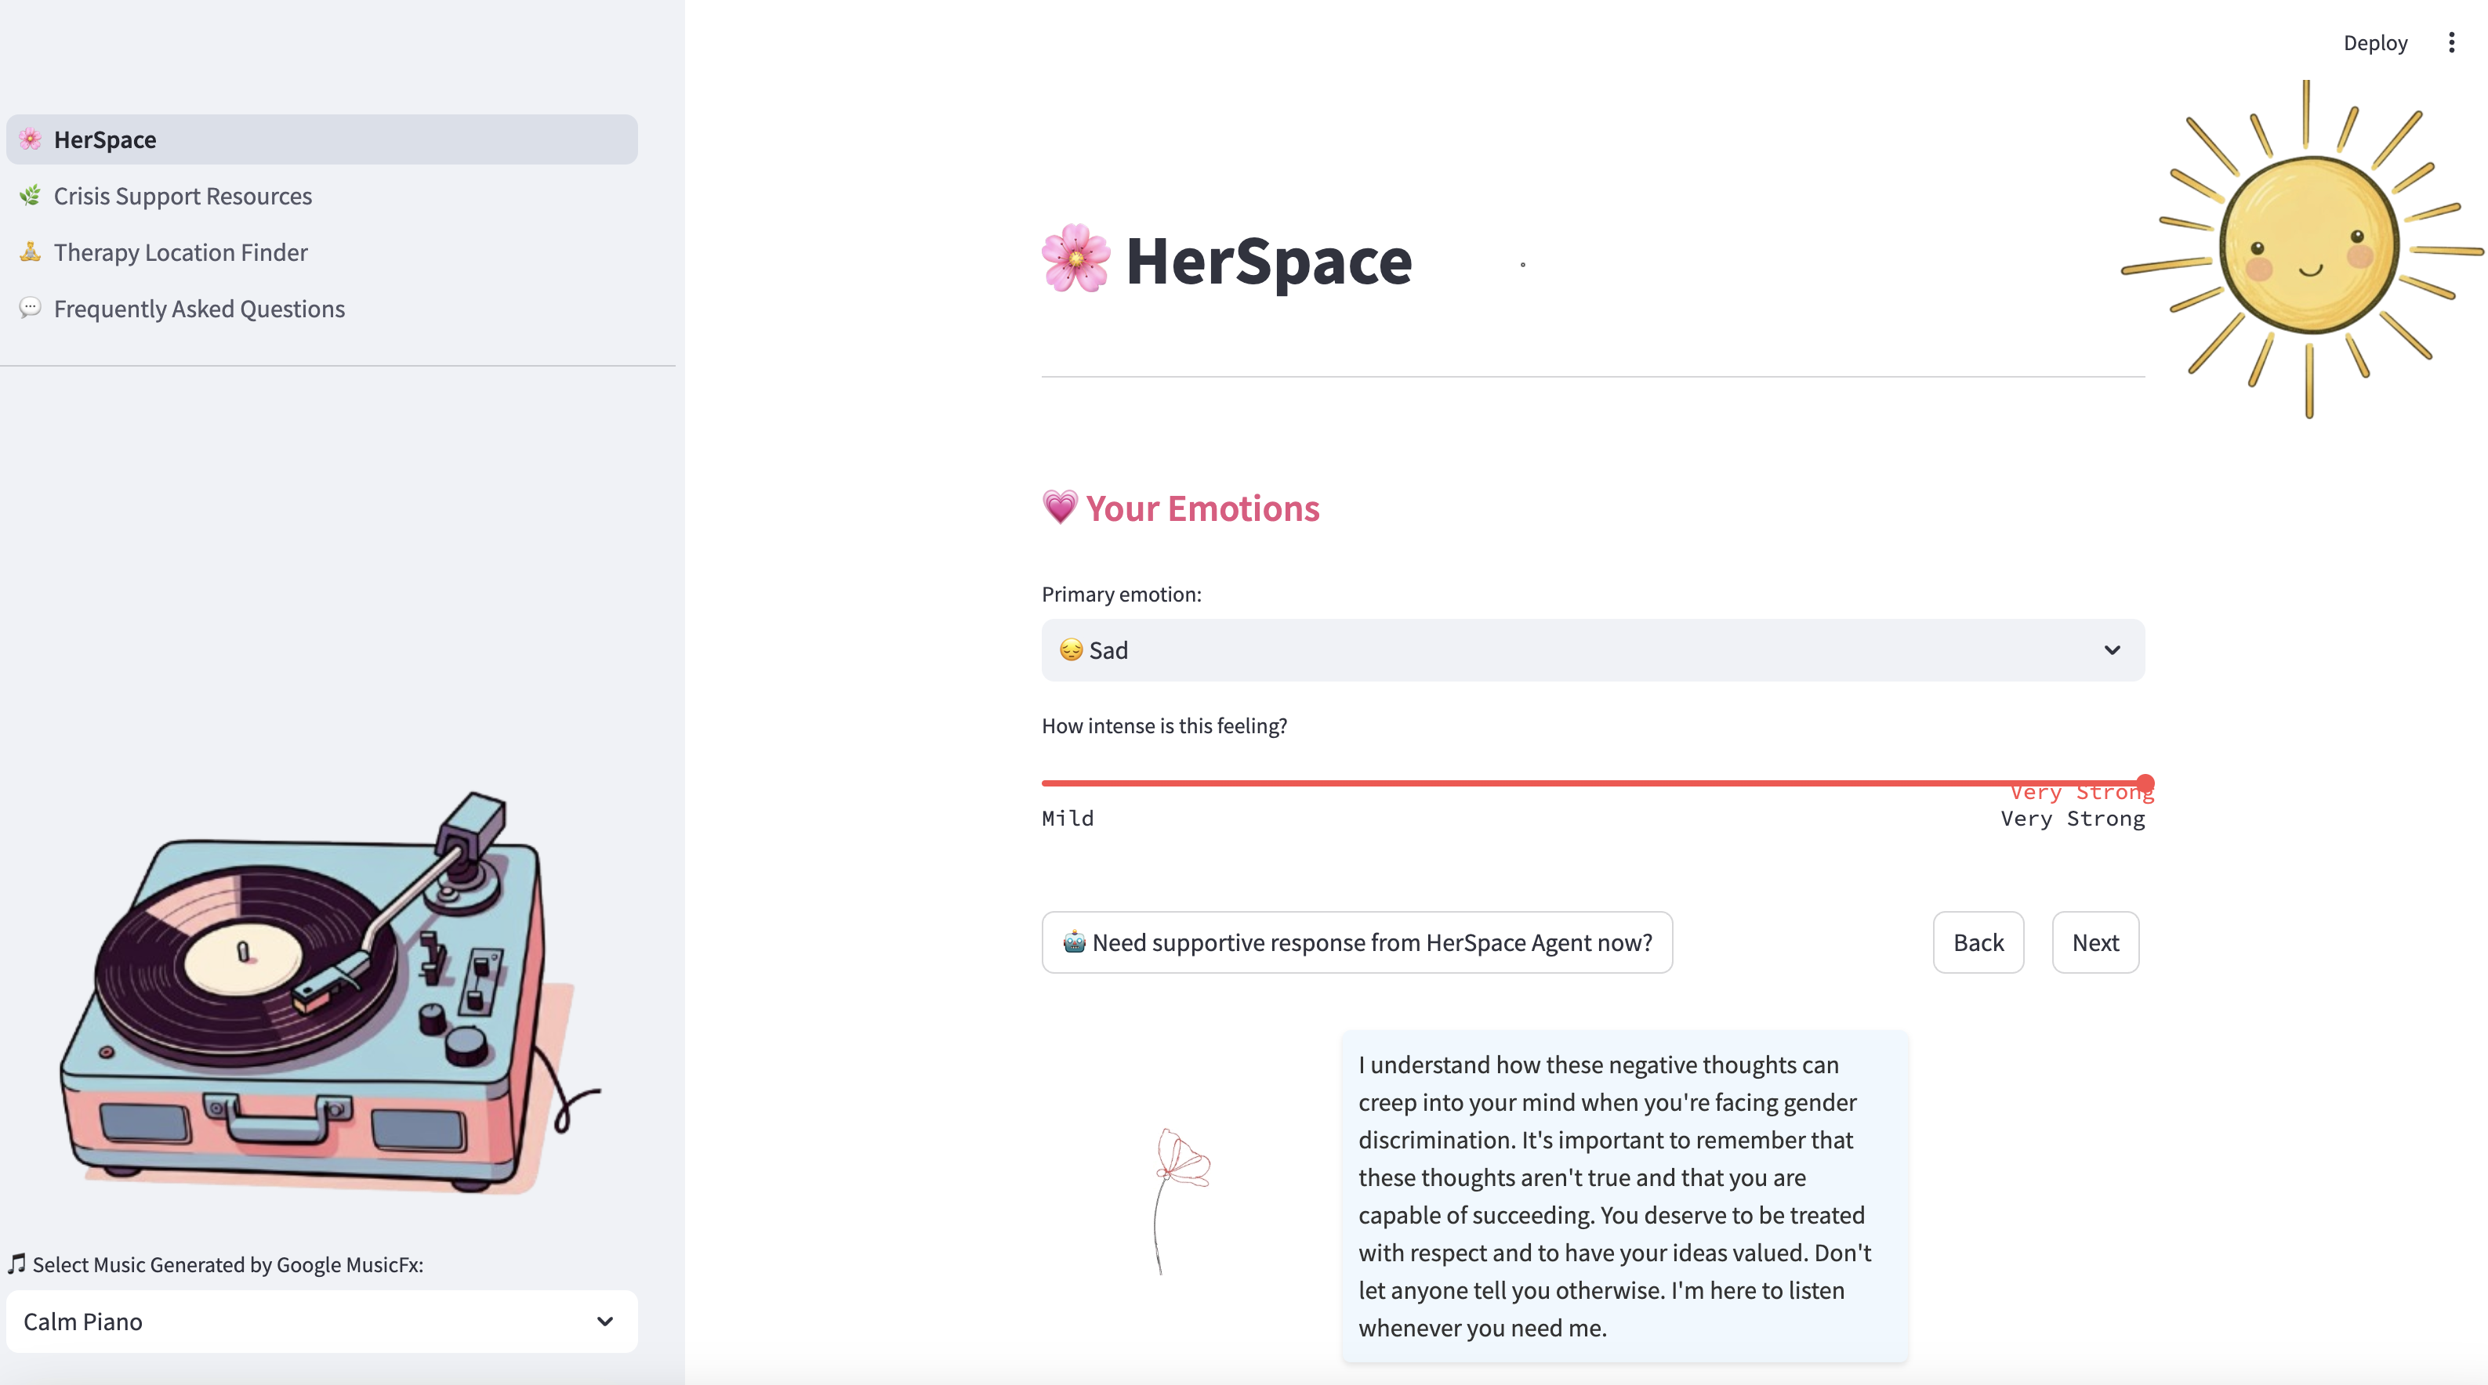Click the intensity slider handle at Very Strong
The image size is (2488, 1385).
tap(2145, 782)
